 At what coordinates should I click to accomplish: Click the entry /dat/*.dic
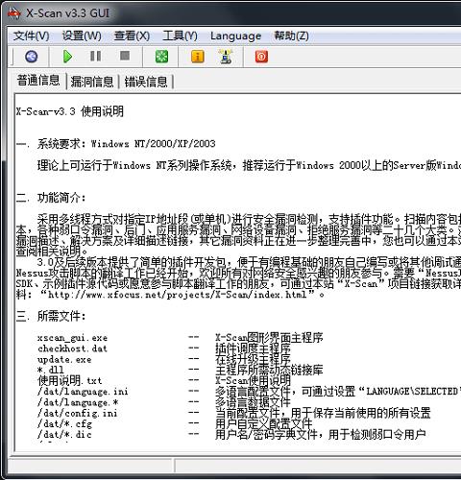pos(64,435)
